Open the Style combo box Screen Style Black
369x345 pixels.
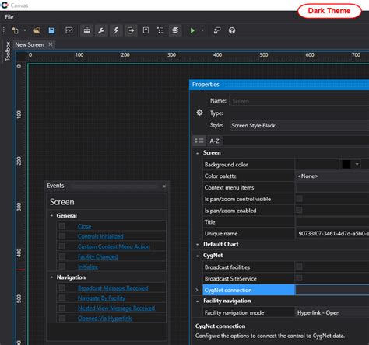point(299,125)
